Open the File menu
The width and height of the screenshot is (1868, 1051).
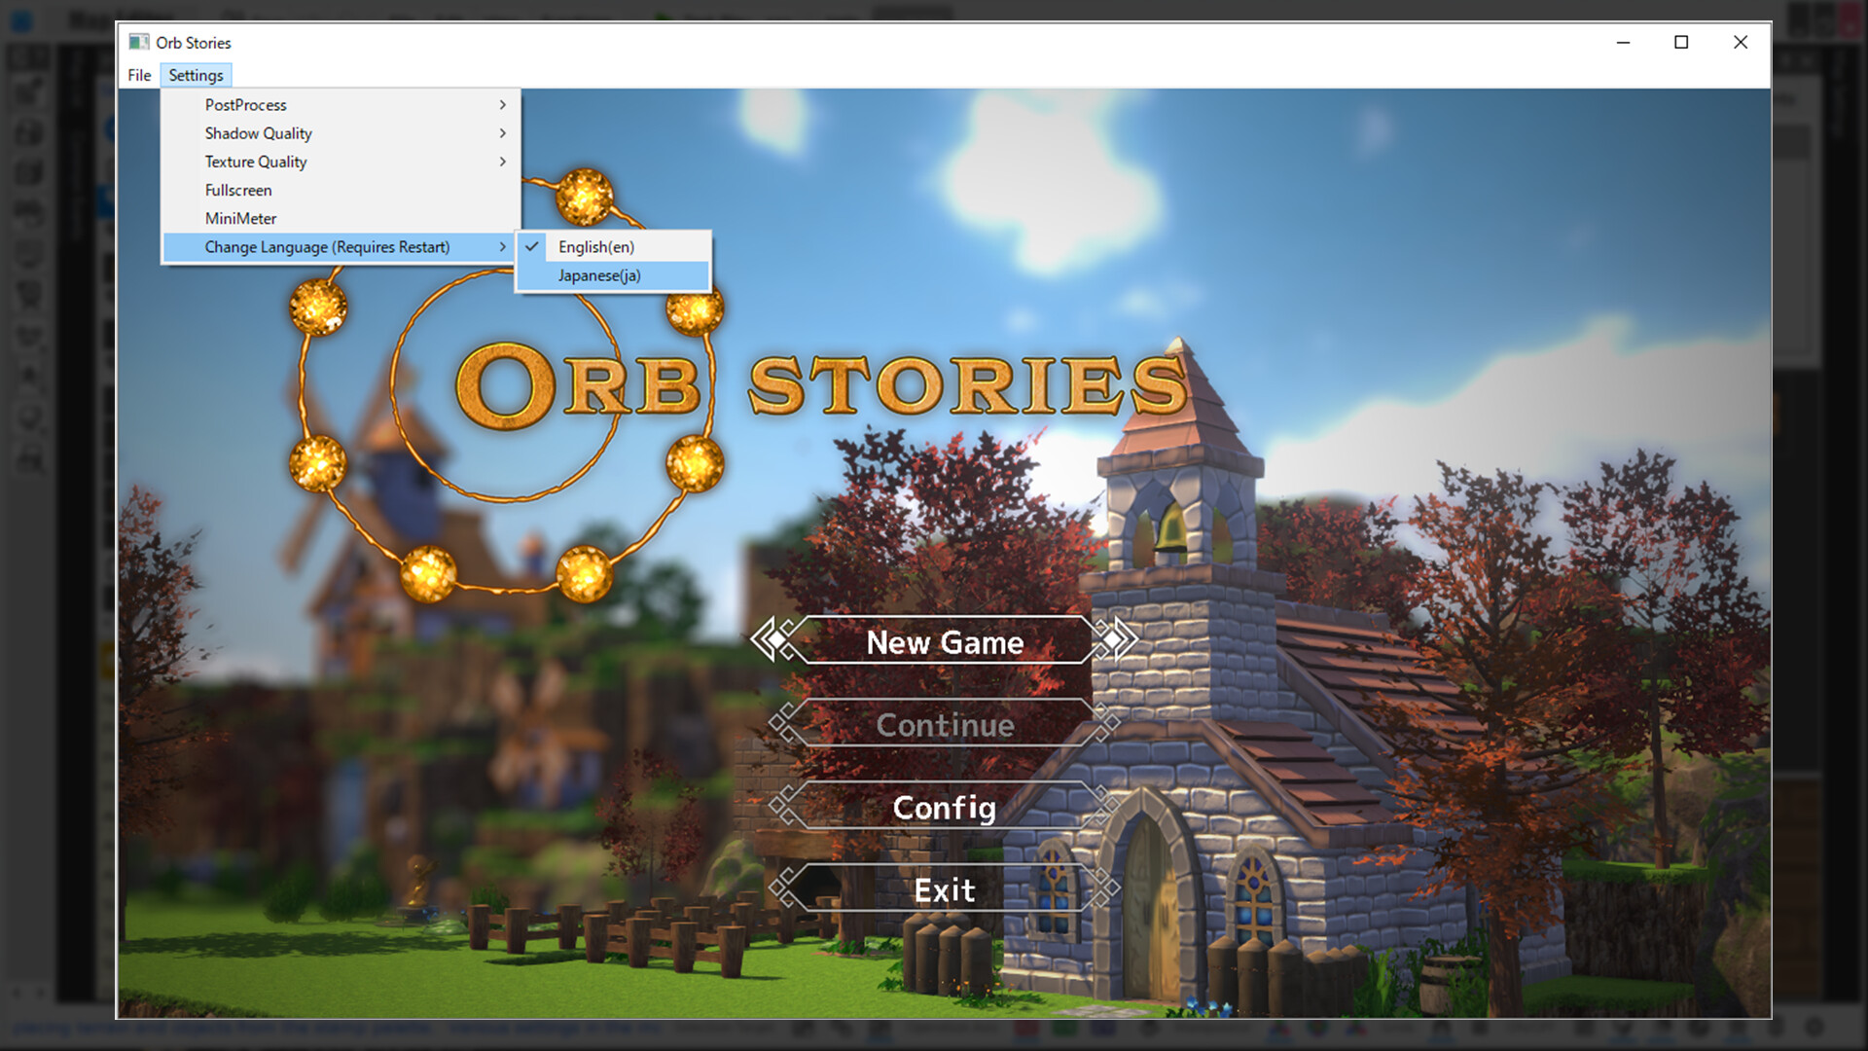tap(138, 75)
